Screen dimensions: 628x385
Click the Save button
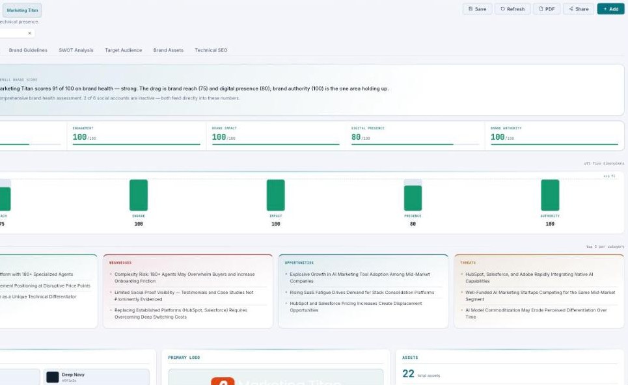click(x=477, y=9)
